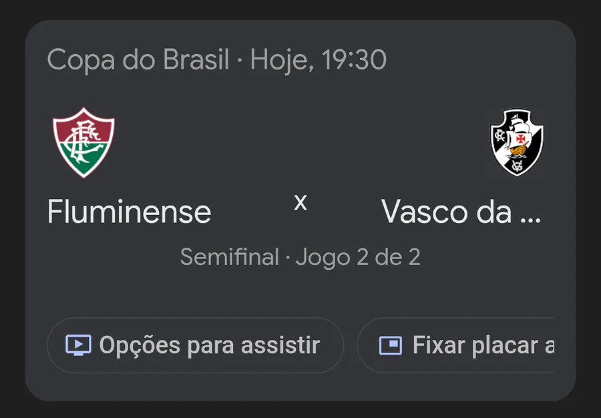Click the Vasco da Gama crest
Screen dimensions: 601x418
(517, 142)
